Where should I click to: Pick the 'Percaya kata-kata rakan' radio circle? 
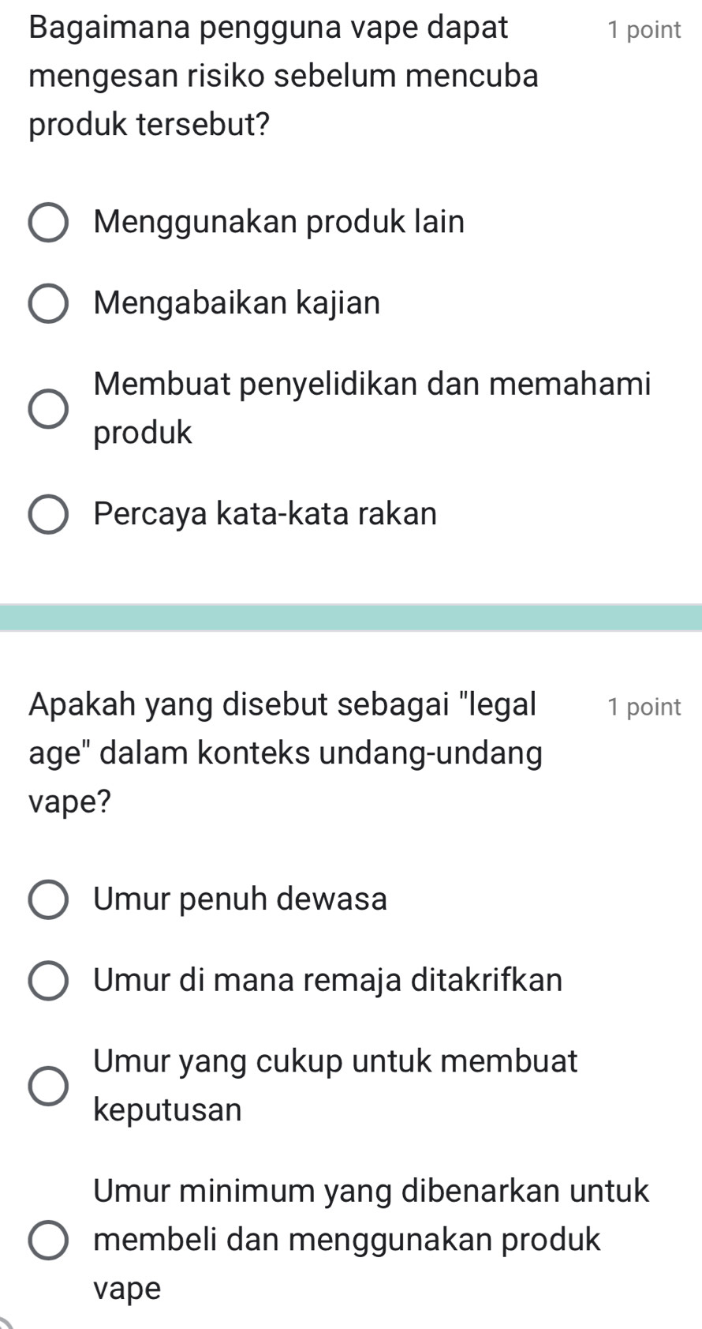pos(48,514)
